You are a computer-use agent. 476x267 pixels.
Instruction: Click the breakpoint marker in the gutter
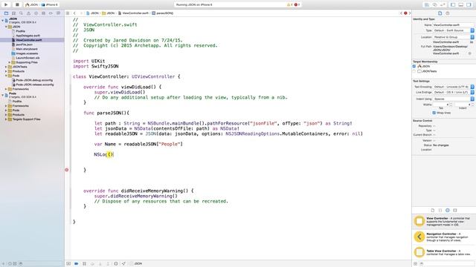67,170
